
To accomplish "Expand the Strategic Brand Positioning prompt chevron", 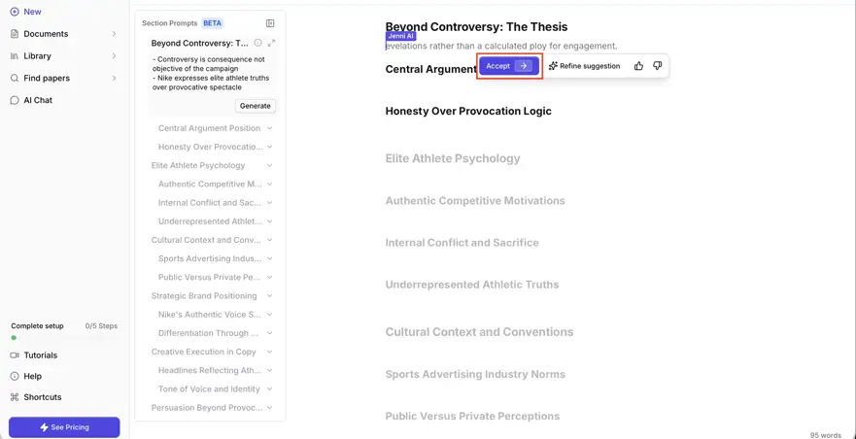I will tap(270, 296).
